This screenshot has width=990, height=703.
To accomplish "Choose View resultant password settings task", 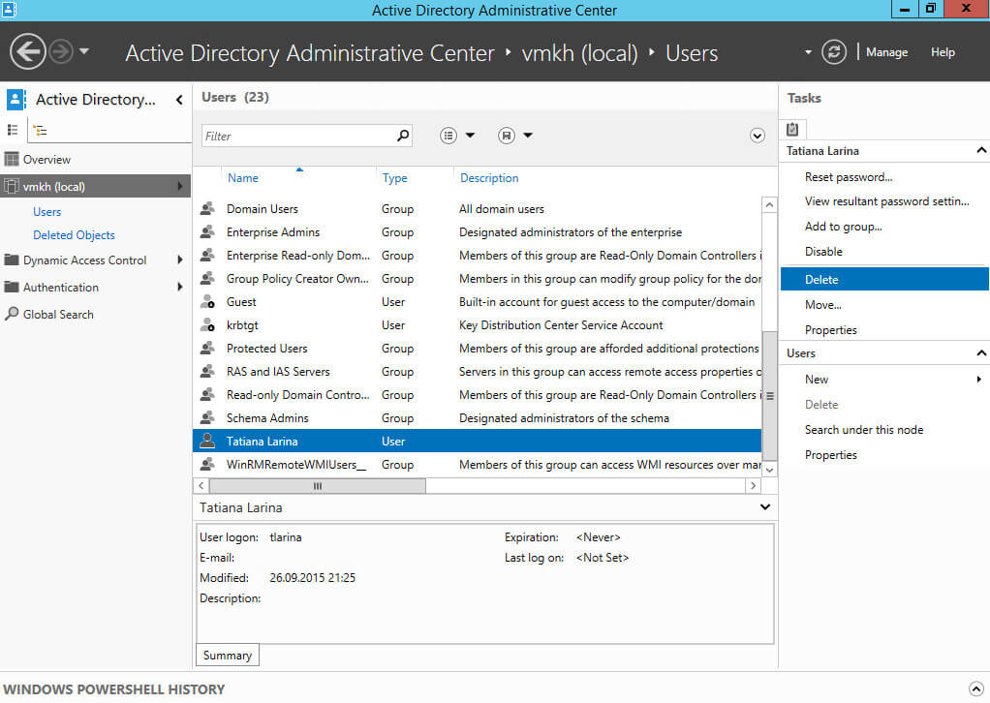I will point(886,201).
